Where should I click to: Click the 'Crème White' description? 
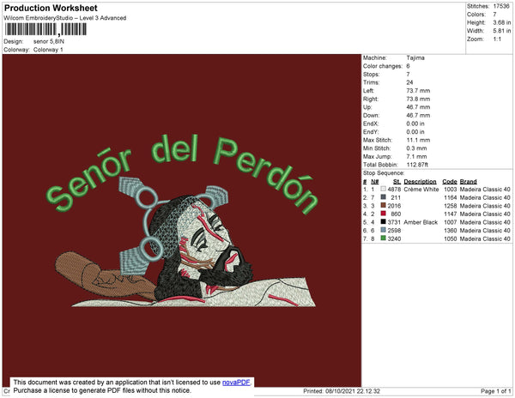coord(421,190)
